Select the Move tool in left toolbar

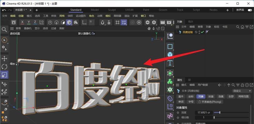pos(4,59)
